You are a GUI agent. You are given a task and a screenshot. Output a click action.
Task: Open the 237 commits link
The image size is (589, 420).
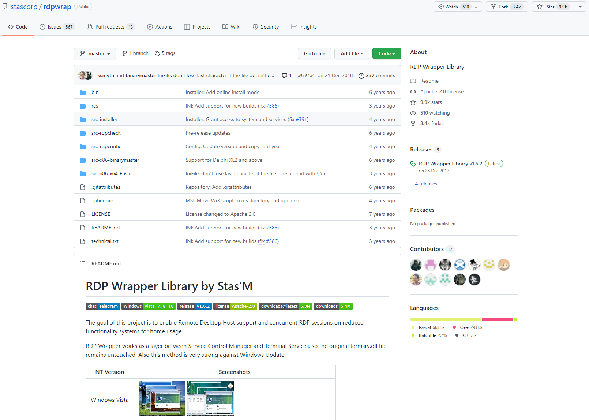[x=377, y=76]
